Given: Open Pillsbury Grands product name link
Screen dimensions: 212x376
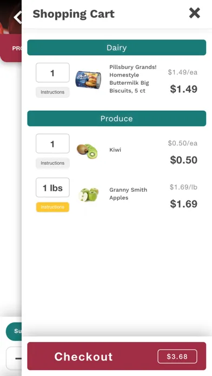Looking at the screenshot, I should pos(132,79).
